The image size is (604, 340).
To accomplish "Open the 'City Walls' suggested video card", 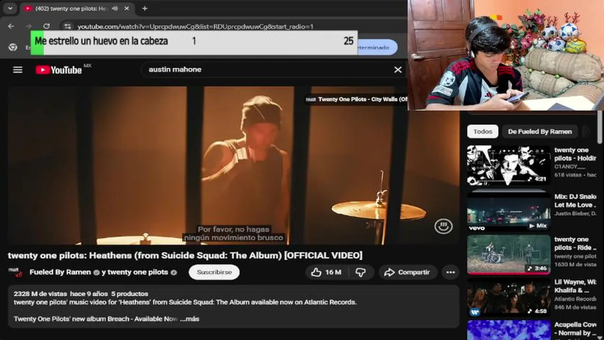I will click(x=356, y=99).
